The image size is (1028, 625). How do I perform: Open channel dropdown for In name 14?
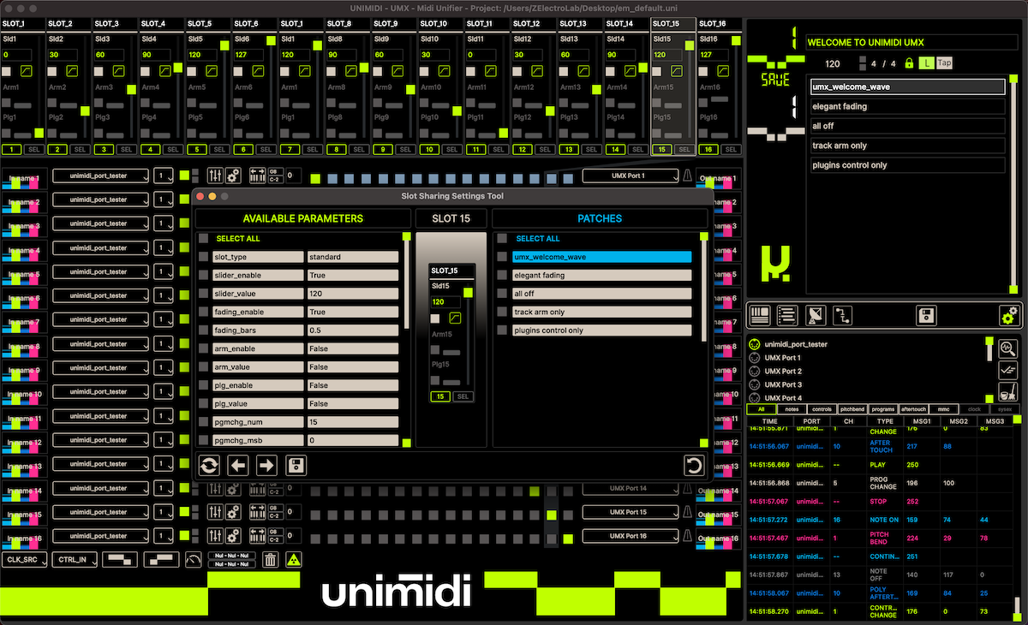pos(163,488)
